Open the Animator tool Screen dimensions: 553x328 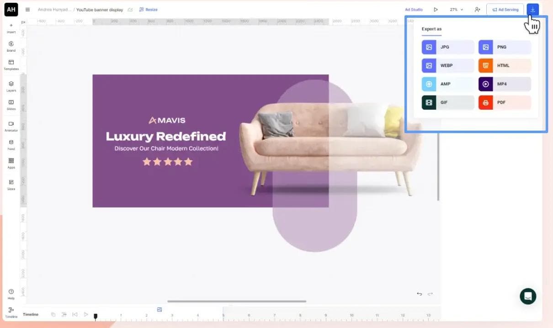click(11, 126)
